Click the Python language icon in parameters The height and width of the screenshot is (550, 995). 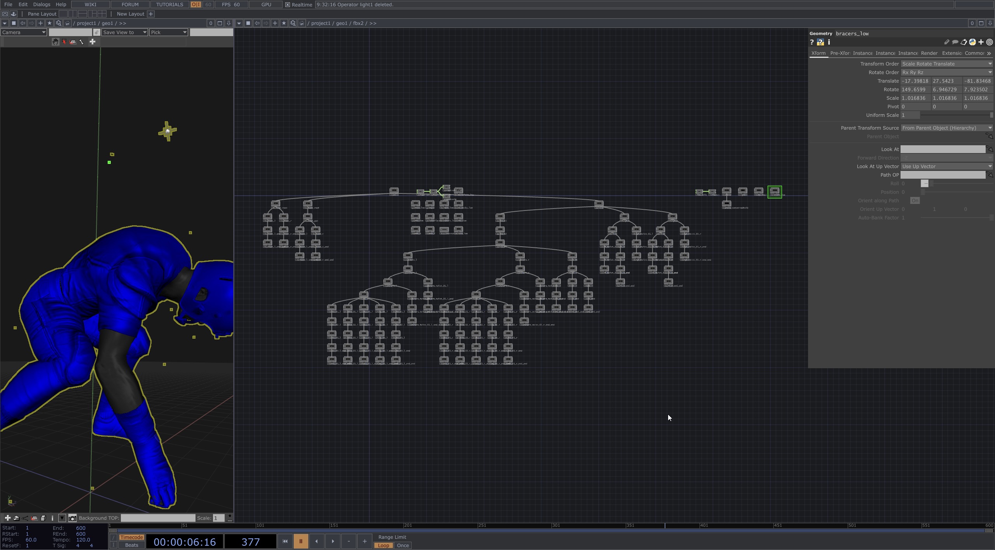pos(972,42)
